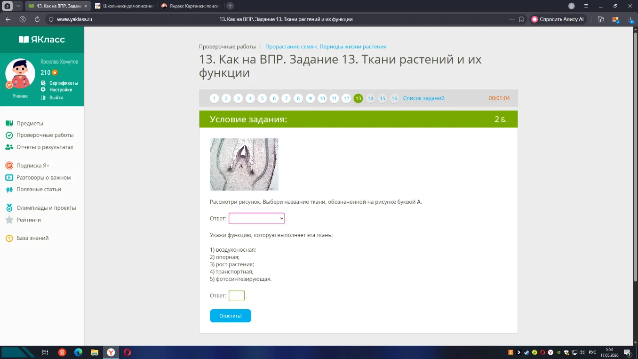Open Олимпиады и проекты in the sidebar
This screenshot has width=638, height=359.
pos(46,208)
